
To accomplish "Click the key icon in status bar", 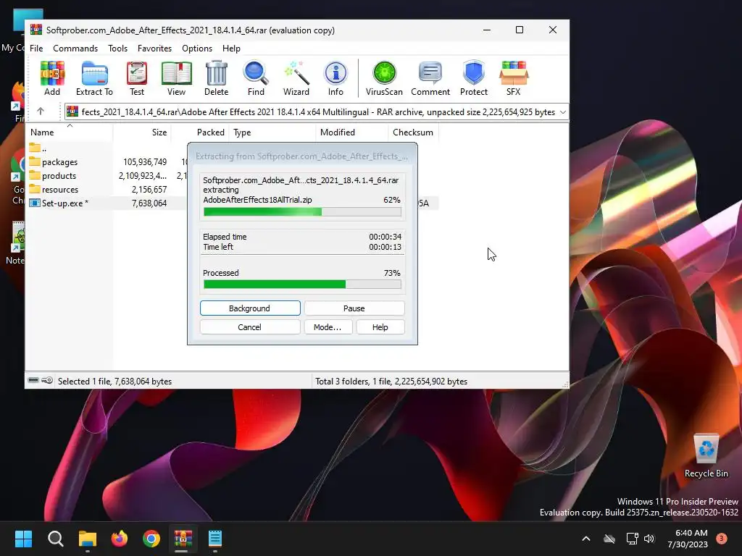I will [47, 380].
